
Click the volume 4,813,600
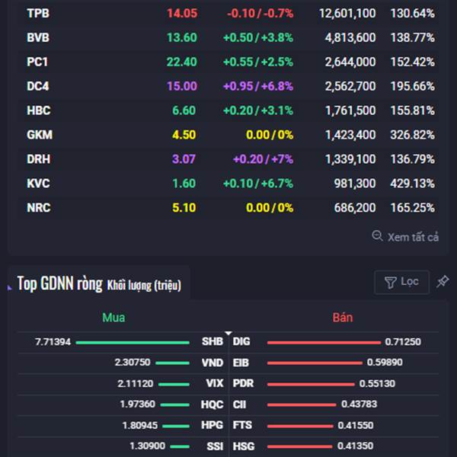350,37
